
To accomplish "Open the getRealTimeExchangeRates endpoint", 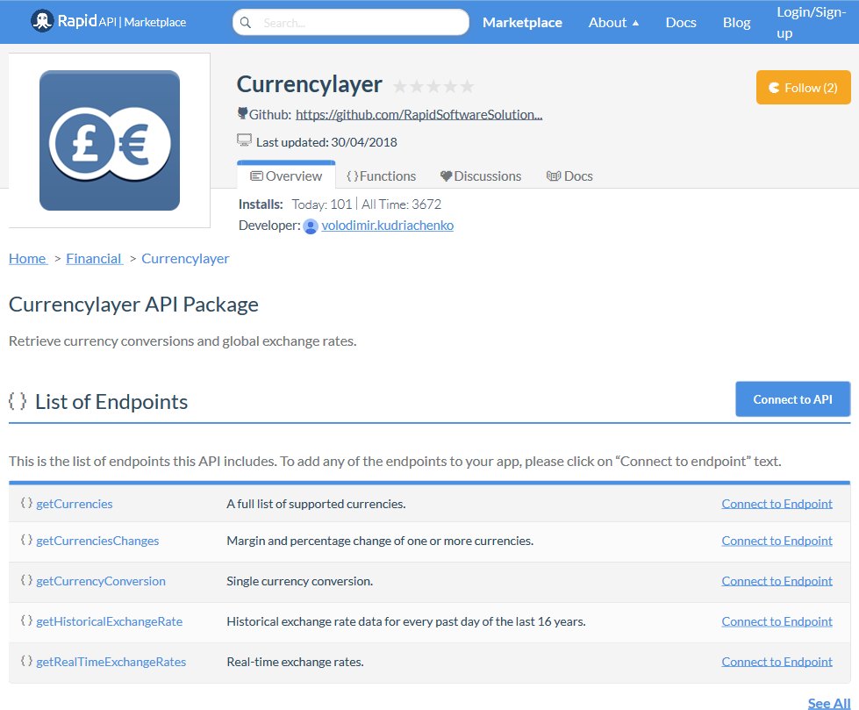I will point(111,662).
